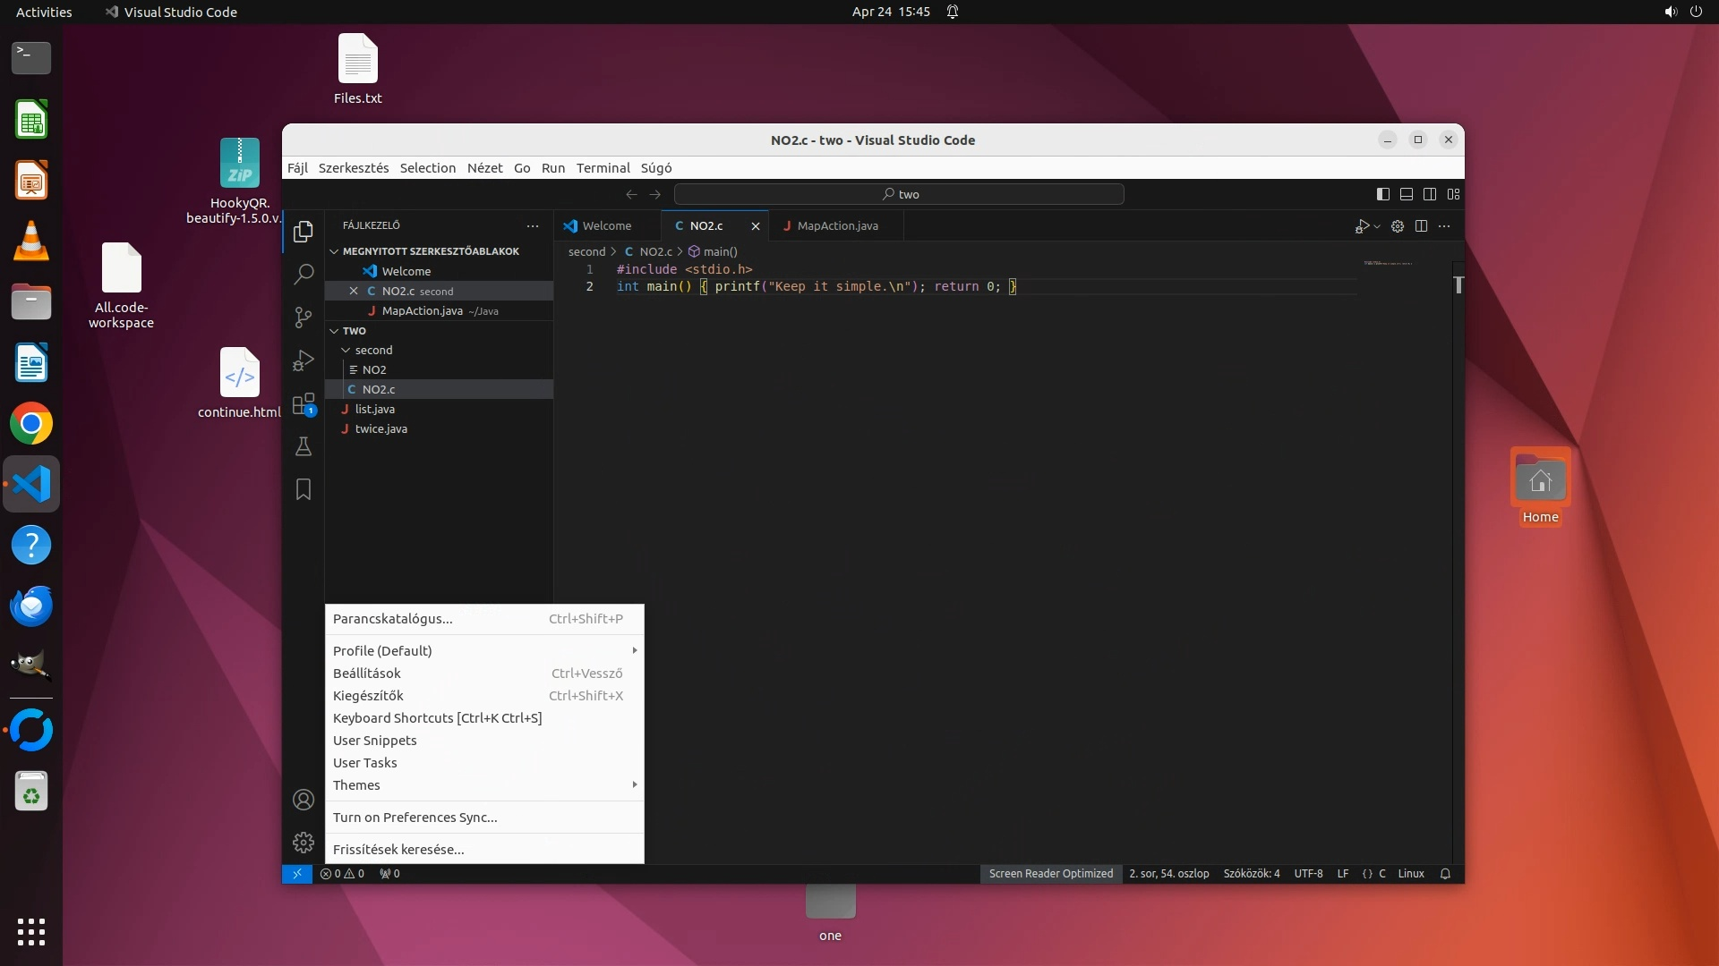Toggle secondary sidebar layout button

(x=1430, y=194)
